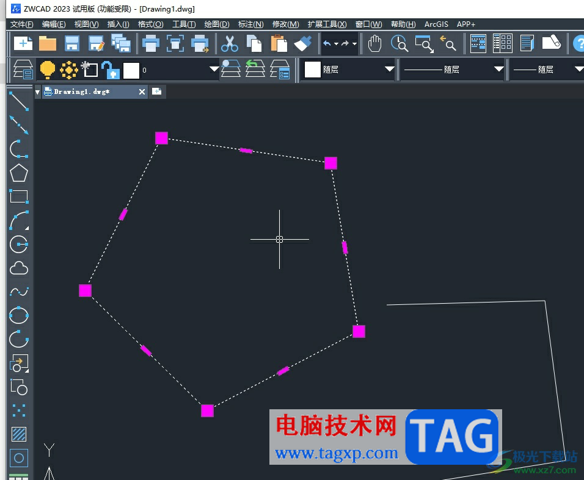Toggle layer 0 viewport freeze icon
The width and height of the screenshot is (584, 480).
tap(89, 69)
